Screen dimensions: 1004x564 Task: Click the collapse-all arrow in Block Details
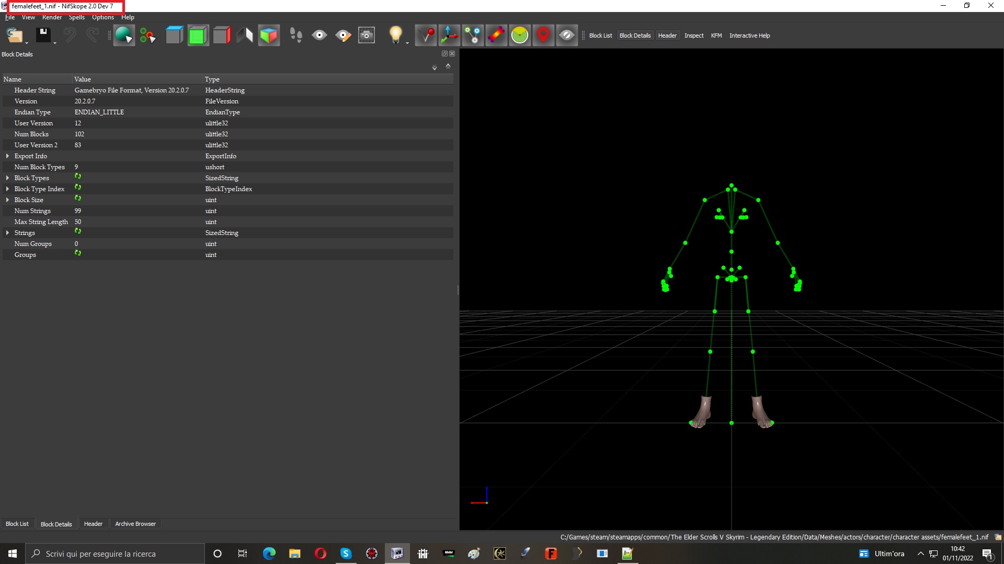(x=448, y=66)
